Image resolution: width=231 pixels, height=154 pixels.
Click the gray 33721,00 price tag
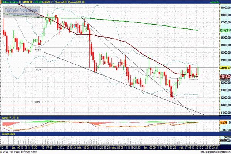pos(225,79)
